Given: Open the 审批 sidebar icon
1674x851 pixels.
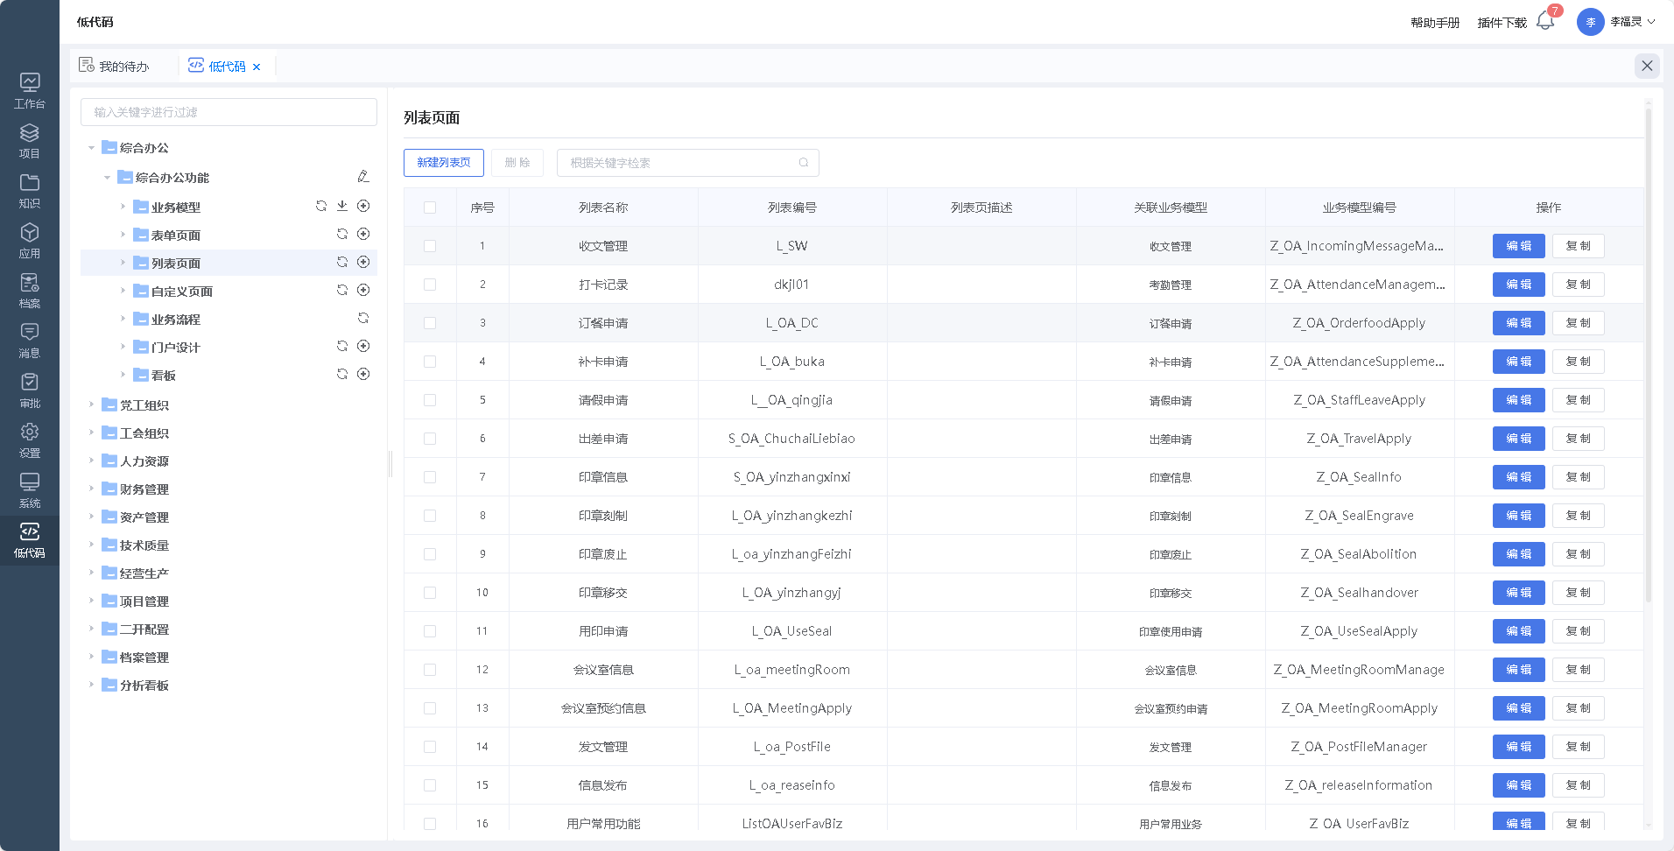Looking at the screenshot, I should 30,390.
